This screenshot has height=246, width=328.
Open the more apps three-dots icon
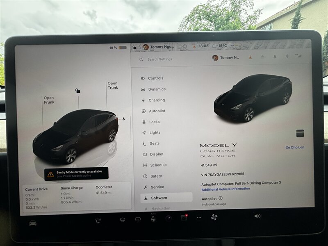(x=199, y=217)
